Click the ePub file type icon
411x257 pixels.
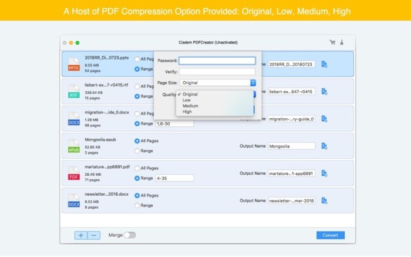73,146
